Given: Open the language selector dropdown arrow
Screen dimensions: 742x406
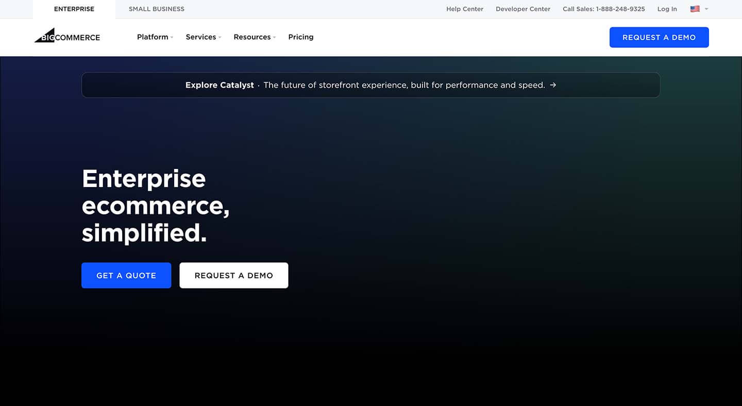Looking at the screenshot, I should point(706,9).
